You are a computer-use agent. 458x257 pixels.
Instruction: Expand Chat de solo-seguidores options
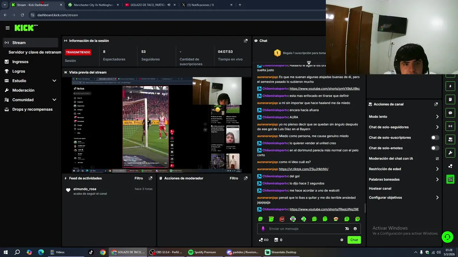click(437, 127)
